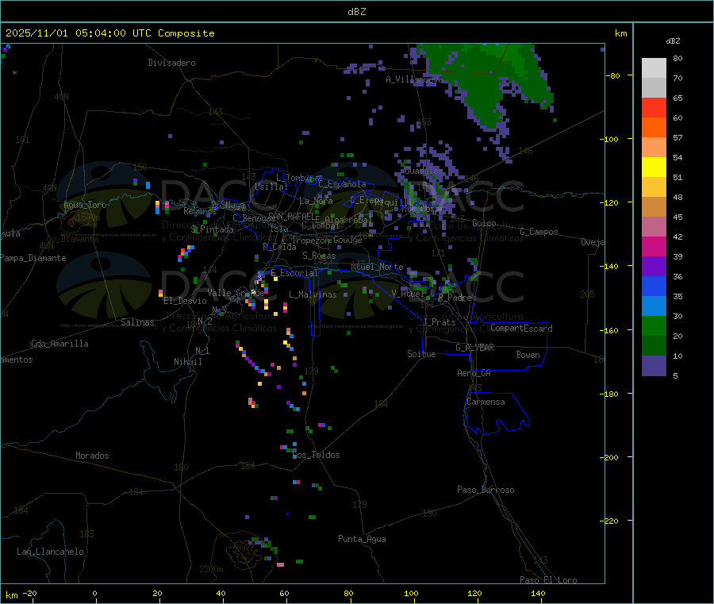
Task: Click the -20 km tick on bottom axis
Action: 29,593
